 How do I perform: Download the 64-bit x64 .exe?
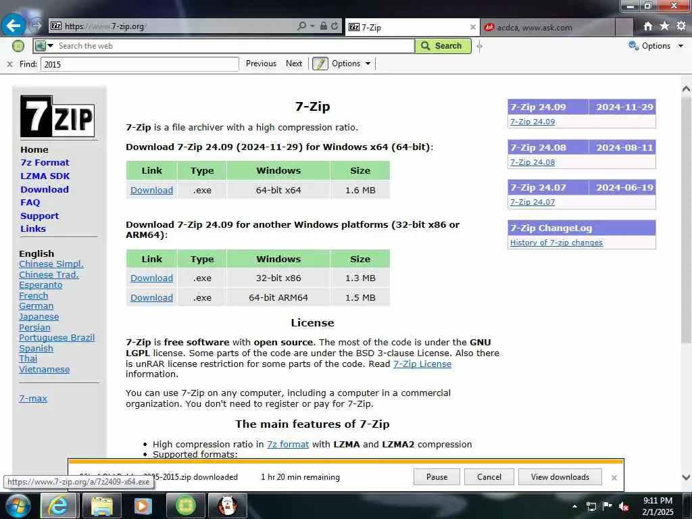[x=151, y=190]
